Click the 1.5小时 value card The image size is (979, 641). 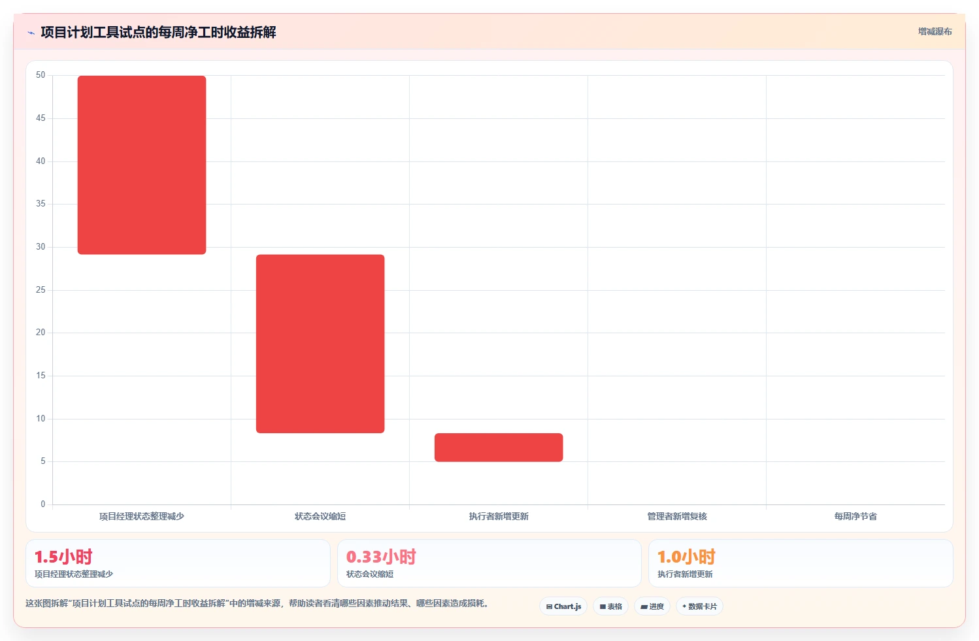click(x=178, y=563)
